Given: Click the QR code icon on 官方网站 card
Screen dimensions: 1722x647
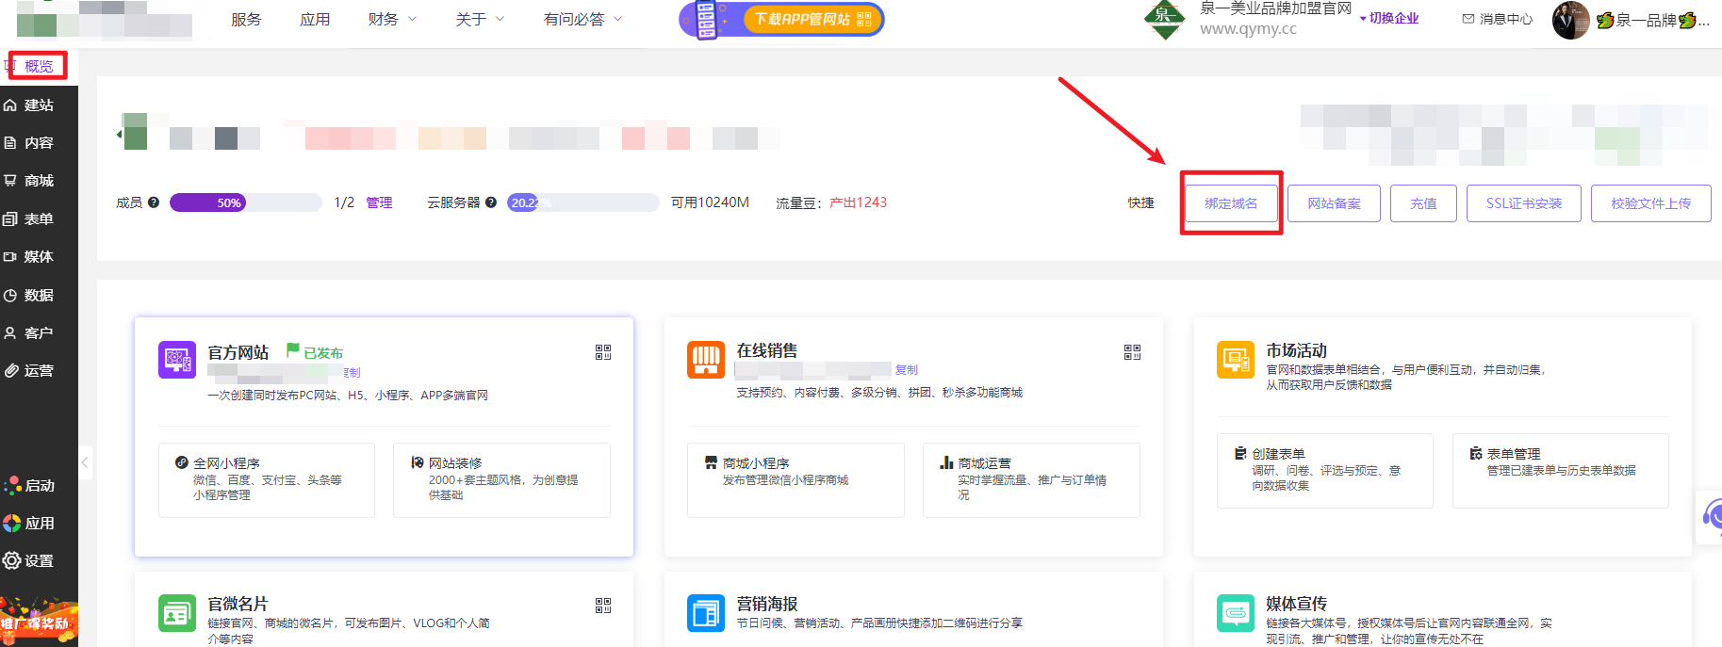Looking at the screenshot, I should pyautogui.click(x=603, y=352).
